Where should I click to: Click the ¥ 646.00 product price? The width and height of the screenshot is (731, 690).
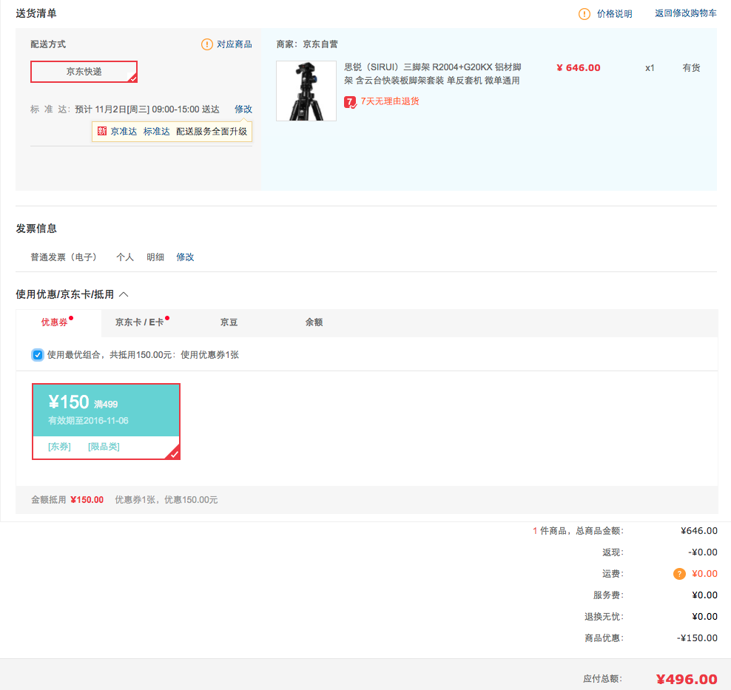pyautogui.click(x=579, y=68)
